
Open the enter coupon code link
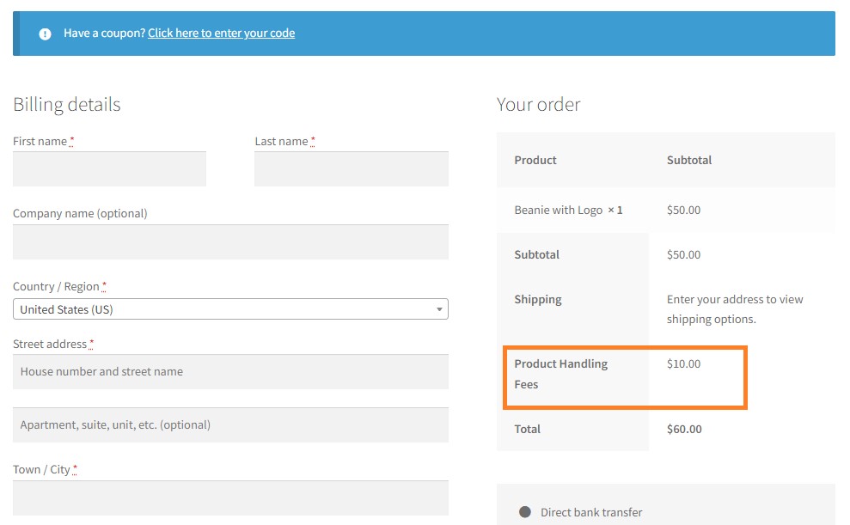click(x=221, y=33)
